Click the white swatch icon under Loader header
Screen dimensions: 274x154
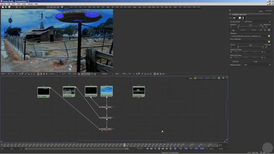[240, 18]
